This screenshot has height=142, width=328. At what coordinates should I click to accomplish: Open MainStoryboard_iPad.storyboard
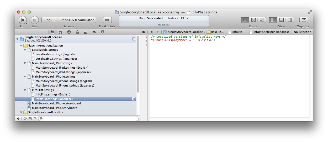(x=76, y=108)
